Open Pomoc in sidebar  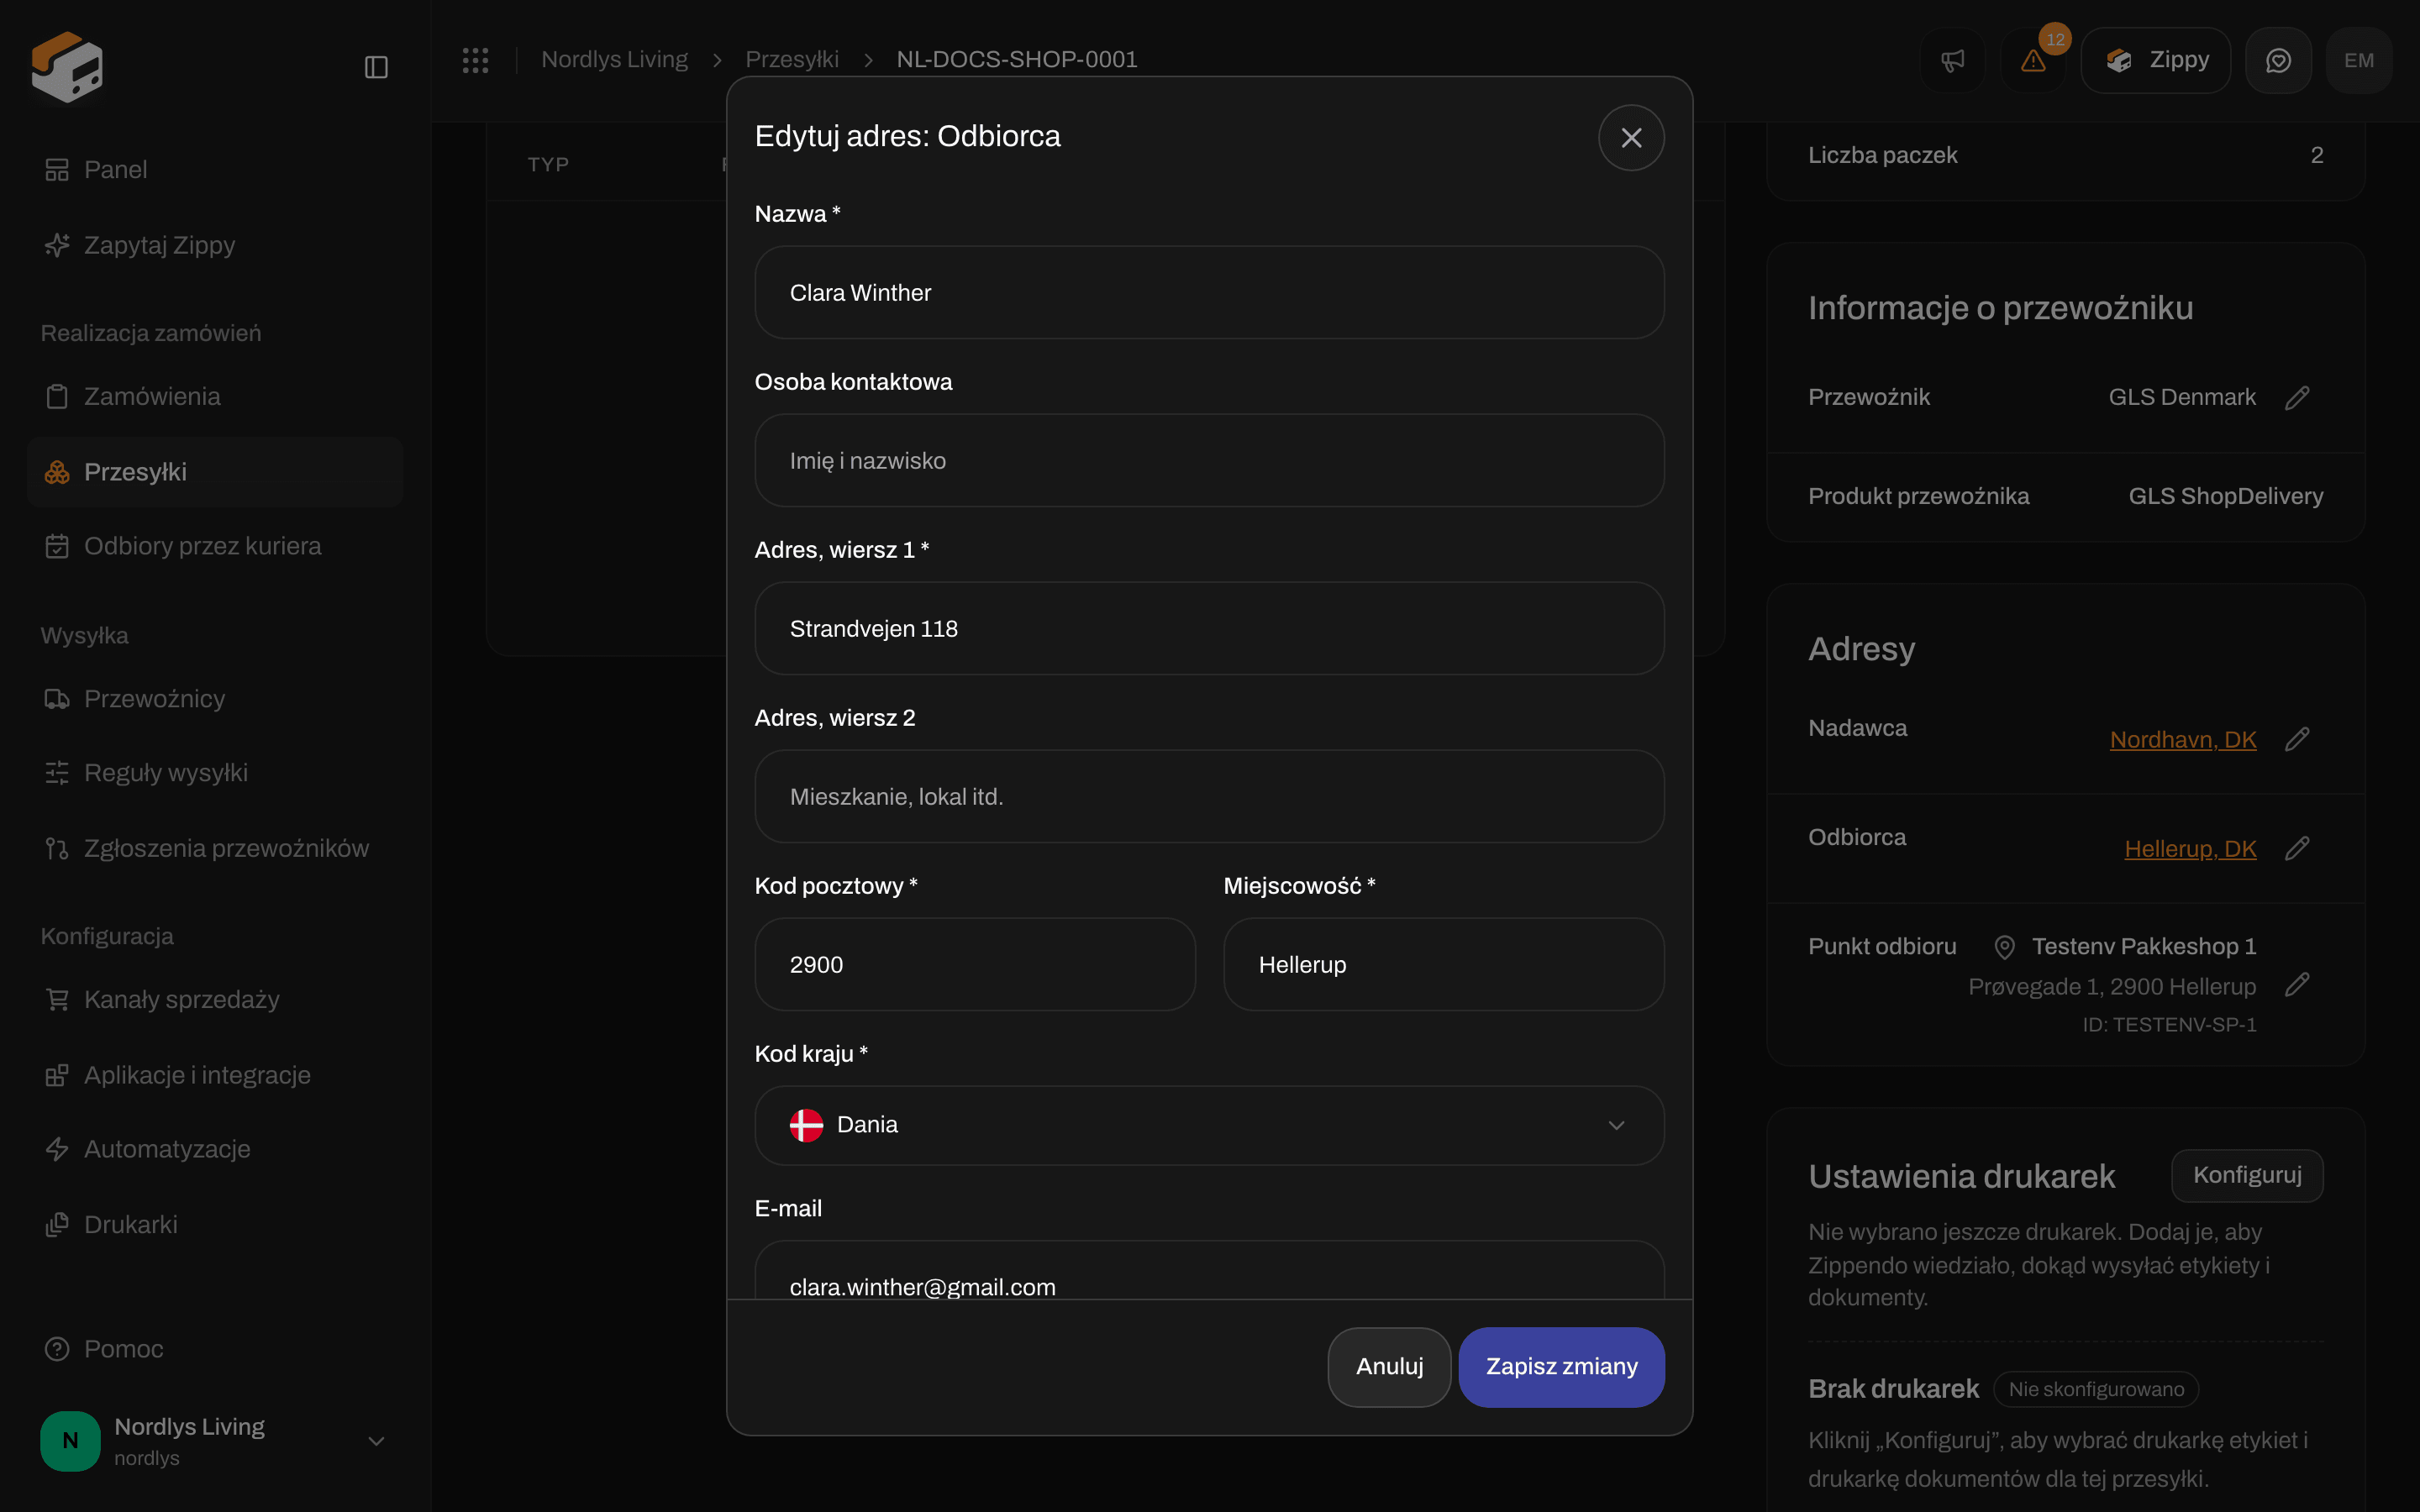(x=214, y=1349)
